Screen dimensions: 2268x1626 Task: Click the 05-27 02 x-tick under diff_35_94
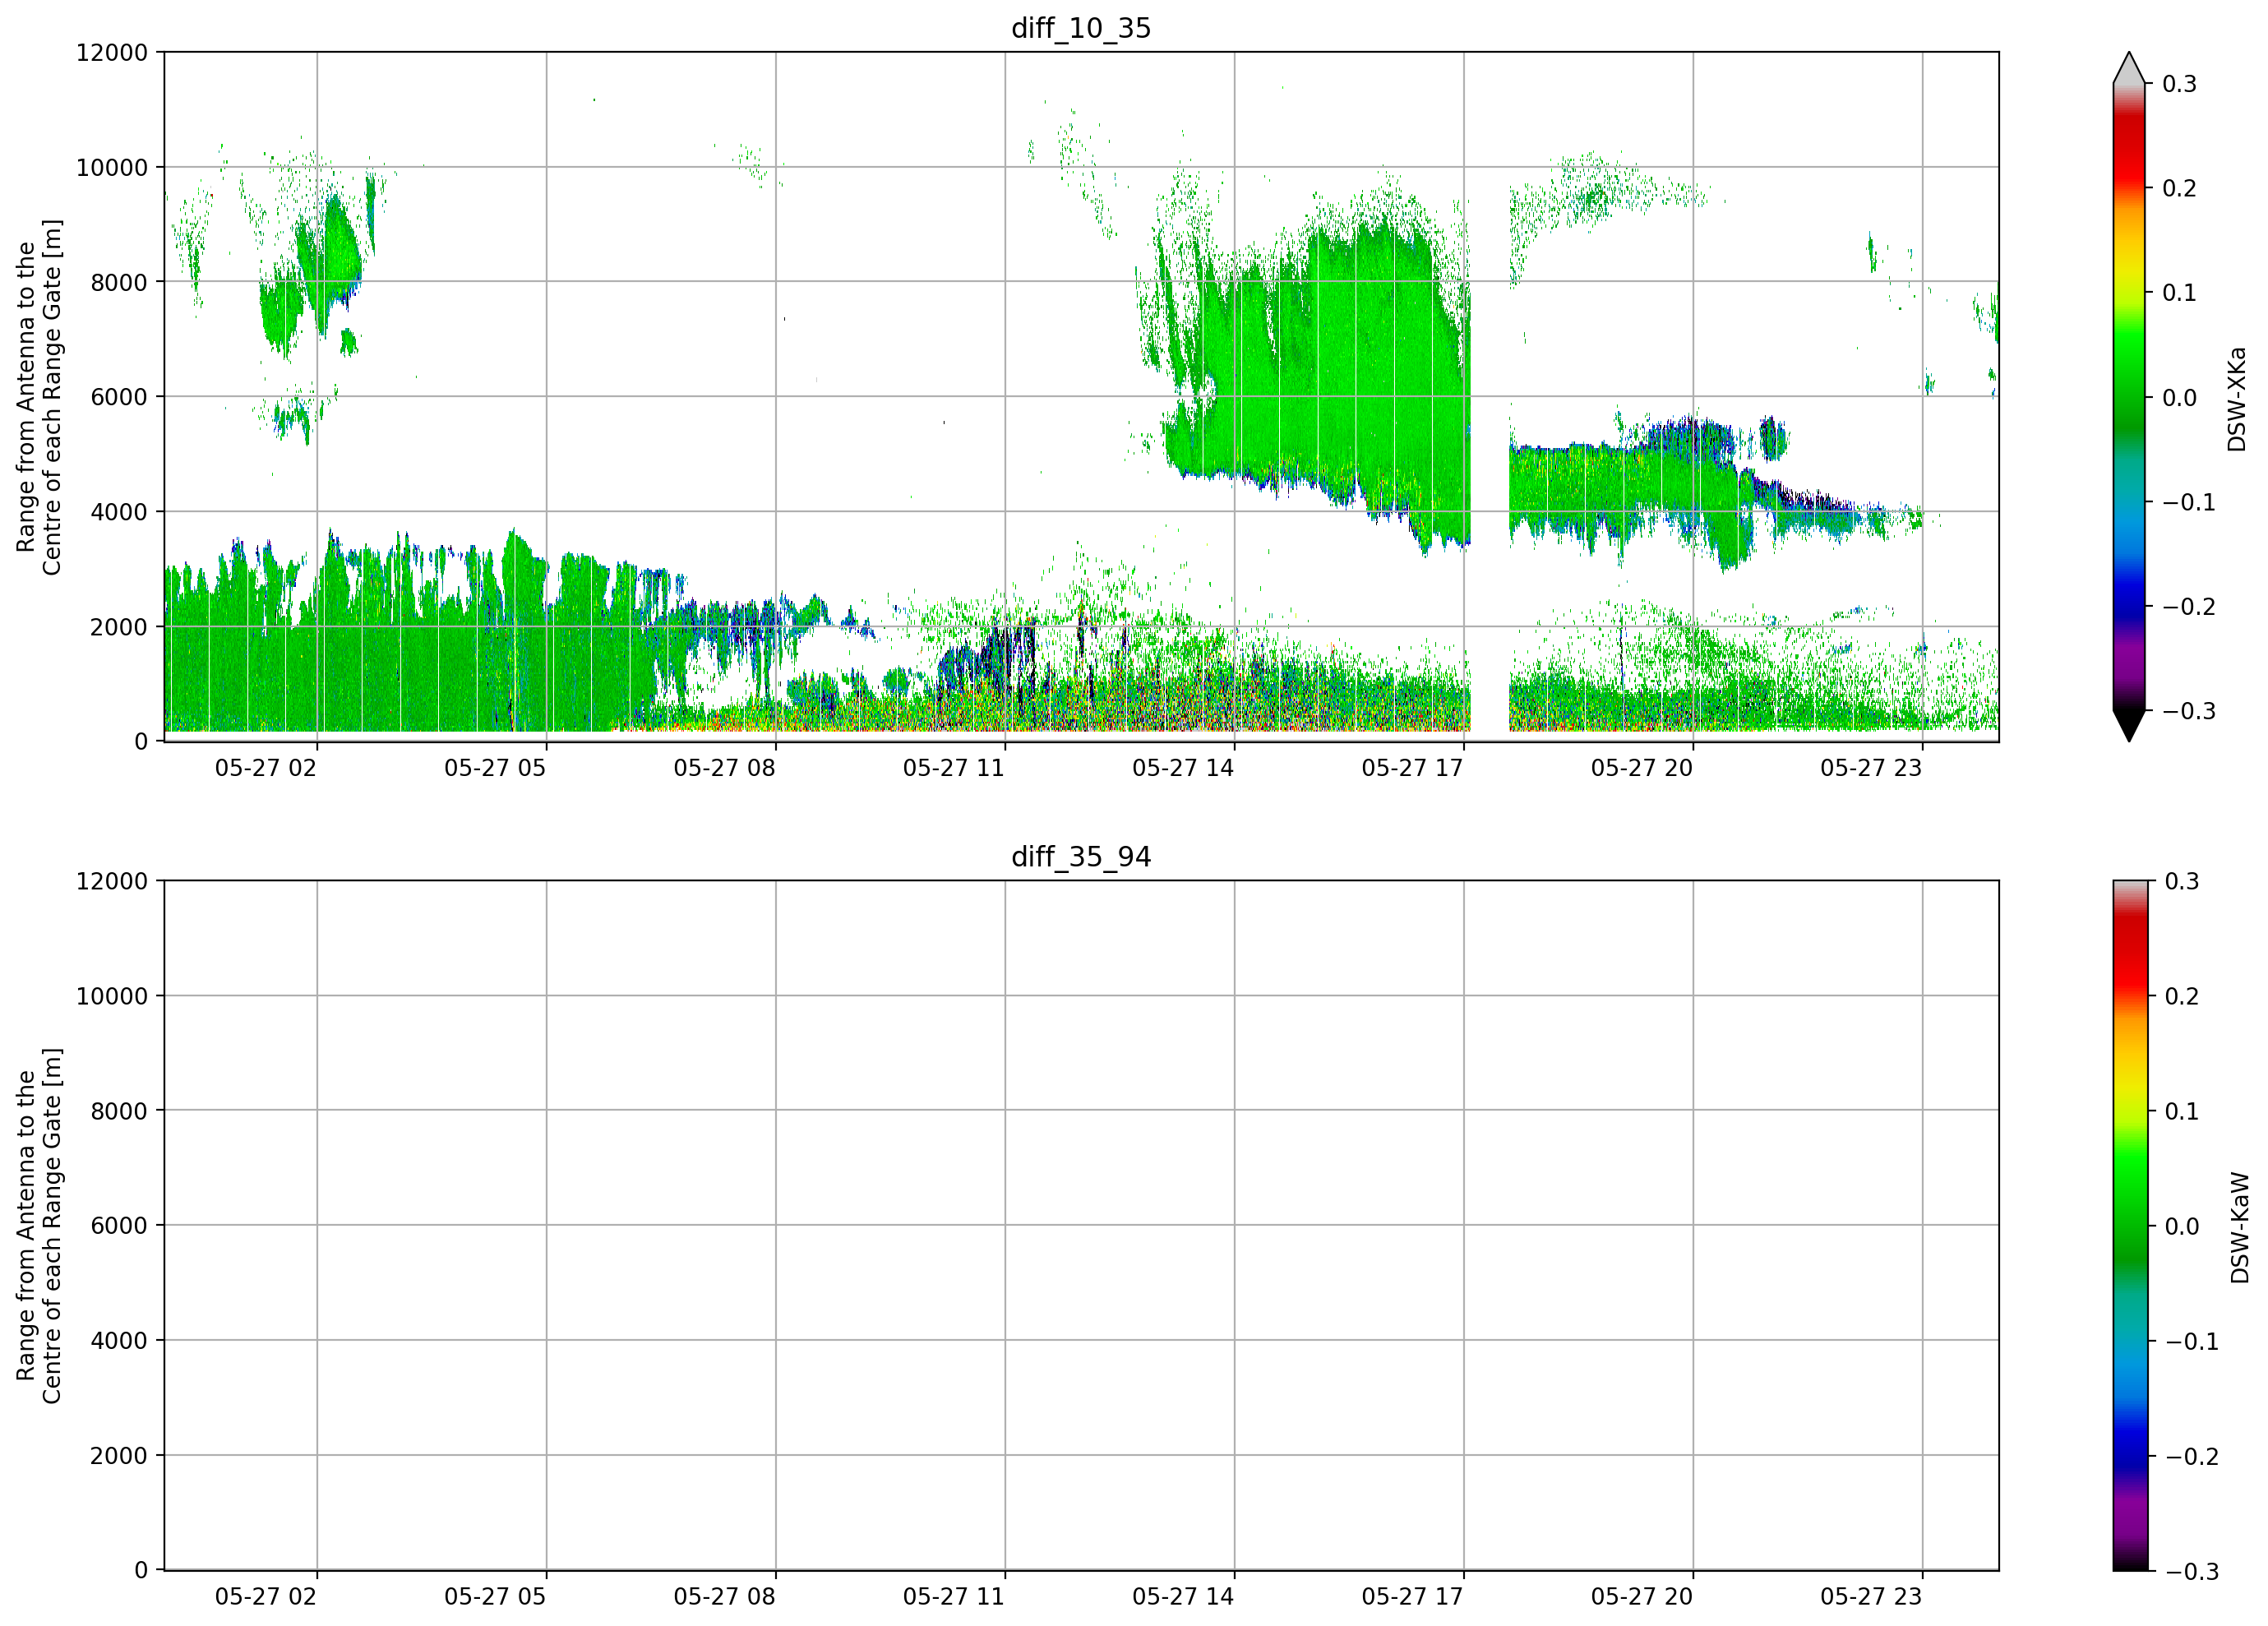[x=266, y=1597]
